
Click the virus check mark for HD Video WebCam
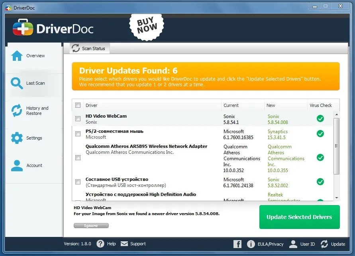(320, 118)
